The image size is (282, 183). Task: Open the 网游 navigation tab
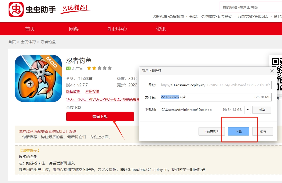(74, 29)
